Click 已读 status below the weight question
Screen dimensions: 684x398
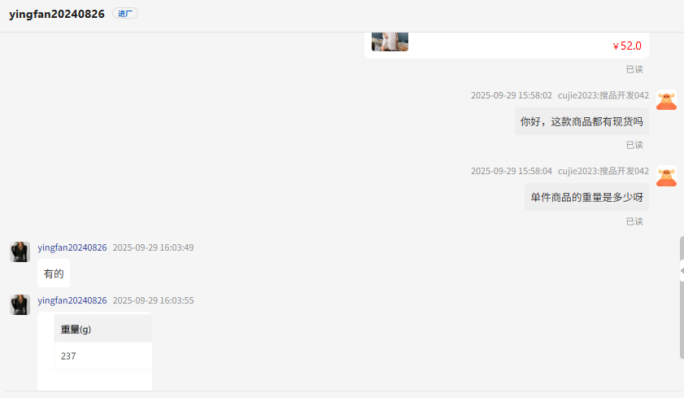pyautogui.click(x=634, y=221)
